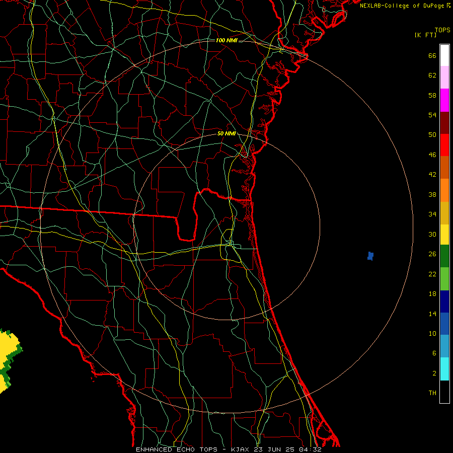Screen dimensions: 453x453
Task: Click the light pink legend swatch
Action: (444, 78)
